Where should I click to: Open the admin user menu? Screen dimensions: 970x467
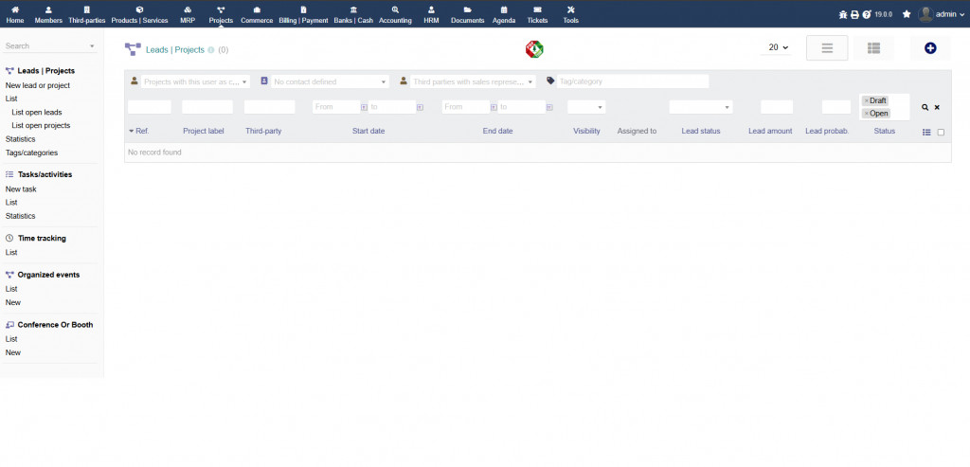941,14
